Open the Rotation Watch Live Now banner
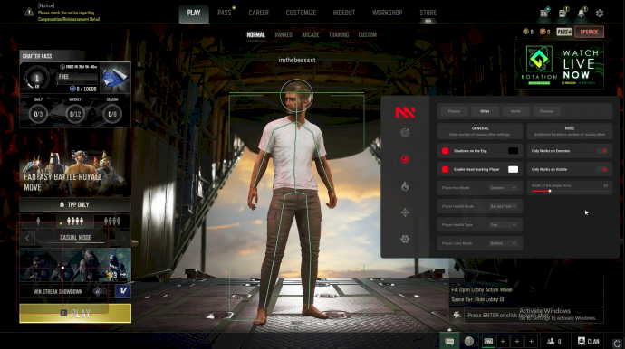This screenshot has height=349, width=625. point(559,65)
